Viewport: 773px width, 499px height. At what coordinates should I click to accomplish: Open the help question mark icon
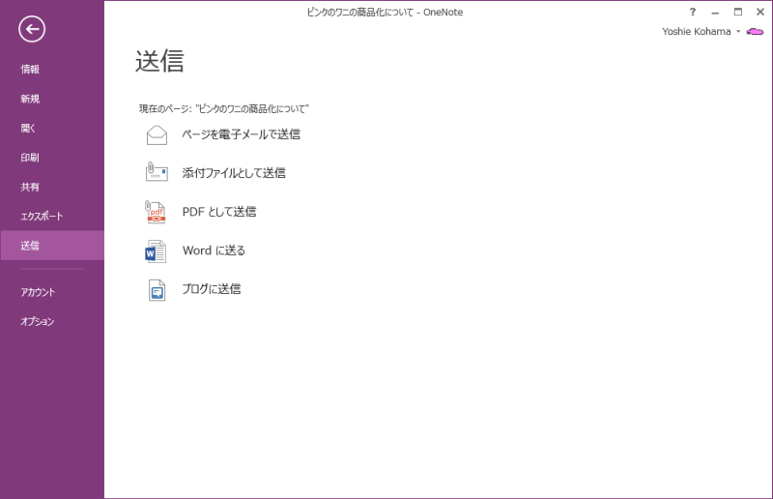pos(693,12)
